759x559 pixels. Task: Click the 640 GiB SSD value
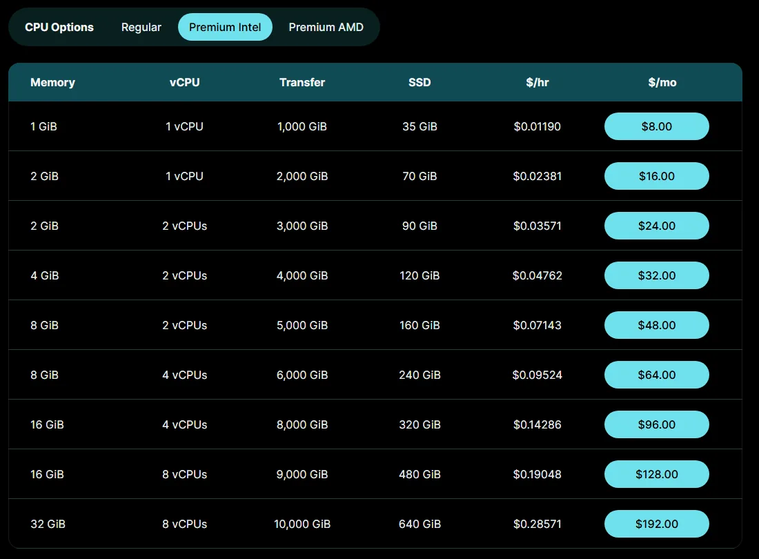click(x=420, y=524)
